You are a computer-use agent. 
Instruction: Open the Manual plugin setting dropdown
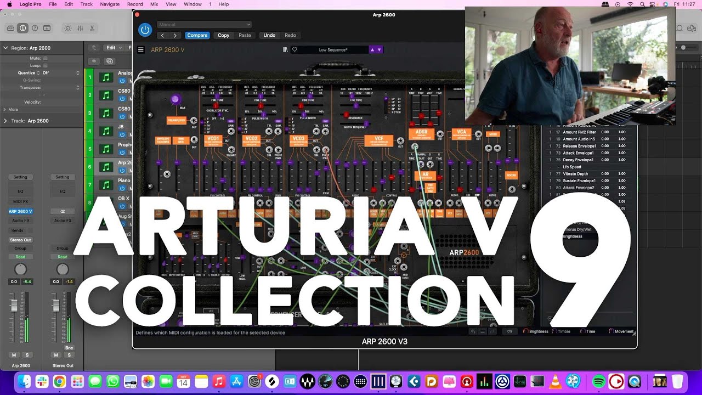pyautogui.click(x=204, y=25)
